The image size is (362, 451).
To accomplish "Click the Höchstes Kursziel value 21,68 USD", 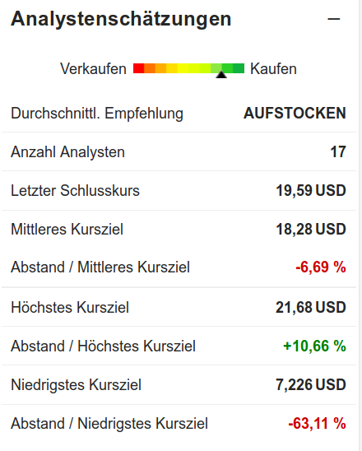I will pos(311,307).
